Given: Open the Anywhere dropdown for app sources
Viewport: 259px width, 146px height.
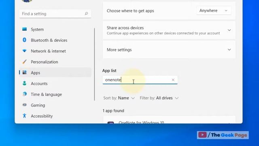Looking at the screenshot, I should click(x=214, y=11).
